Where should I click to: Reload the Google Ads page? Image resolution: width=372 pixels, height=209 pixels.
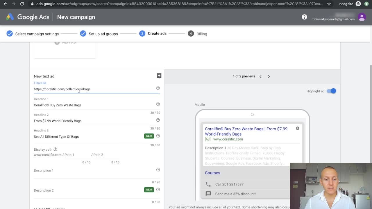[22, 4]
